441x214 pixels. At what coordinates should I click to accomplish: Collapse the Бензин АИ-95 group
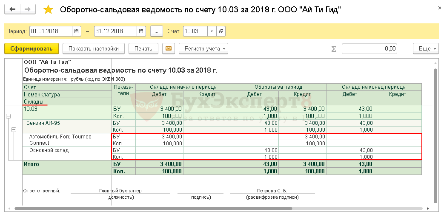[14, 130]
